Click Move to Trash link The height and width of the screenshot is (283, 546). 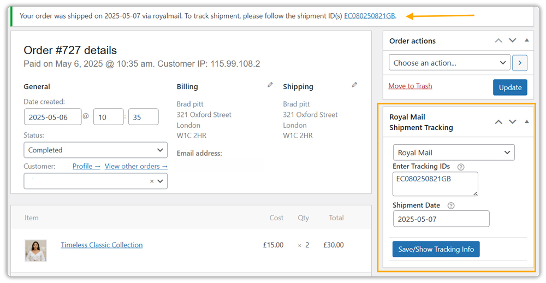[x=410, y=86]
